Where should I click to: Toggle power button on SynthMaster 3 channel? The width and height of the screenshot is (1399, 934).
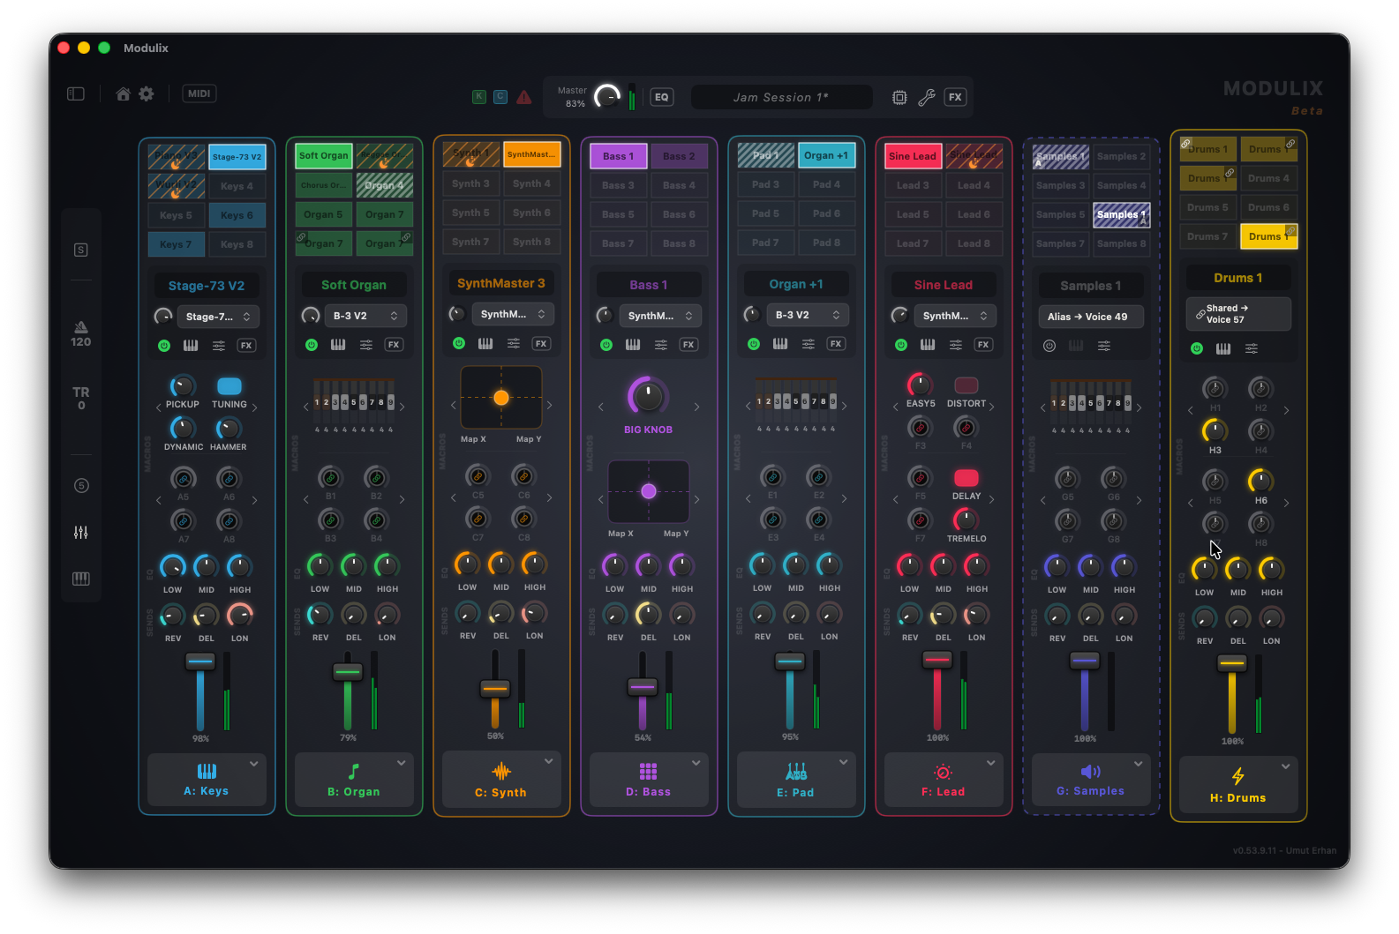click(x=459, y=343)
